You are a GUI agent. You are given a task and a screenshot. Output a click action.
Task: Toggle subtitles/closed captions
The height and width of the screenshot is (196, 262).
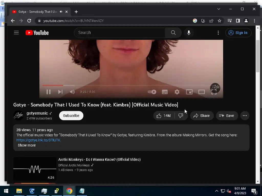click(x=165, y=92)
